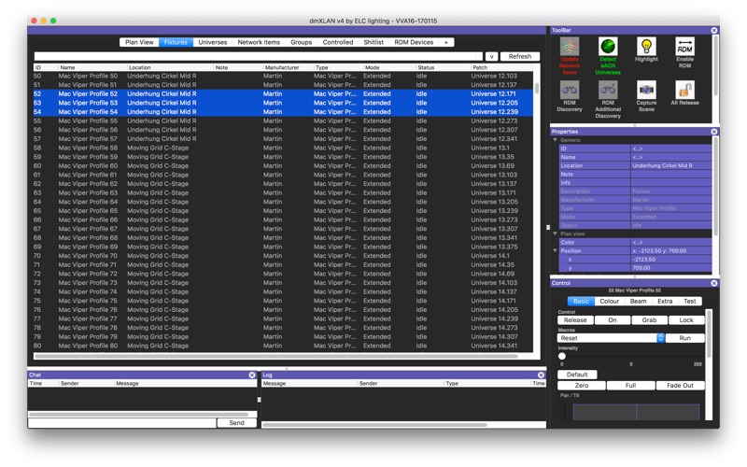The image size is (747, 467).
Task: Click the y position value 700.00
Action: tap(671, 268)
